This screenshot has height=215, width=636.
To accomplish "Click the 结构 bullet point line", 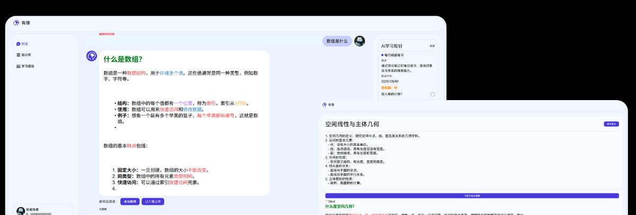I will pyautogui.click(x=183, y=103).
